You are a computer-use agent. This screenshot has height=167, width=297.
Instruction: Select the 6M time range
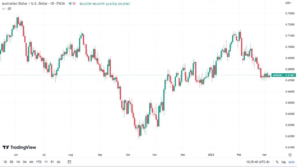pos(31,162)
